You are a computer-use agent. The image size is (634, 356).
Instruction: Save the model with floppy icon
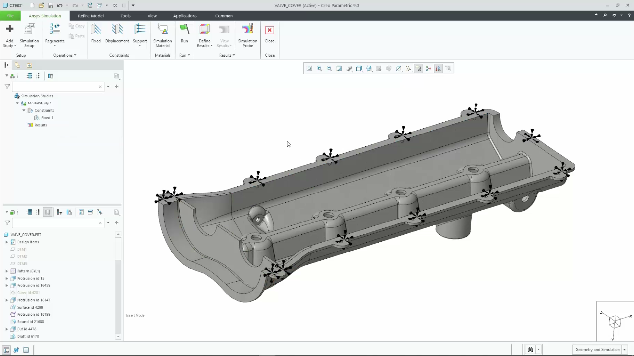click(x=51, y=5)
